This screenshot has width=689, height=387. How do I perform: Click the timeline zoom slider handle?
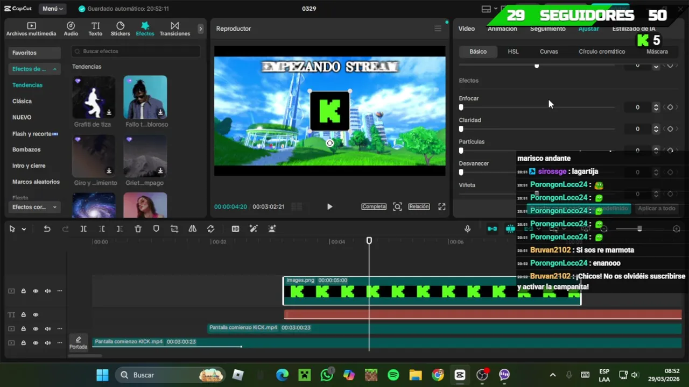(x=639, y=228)
